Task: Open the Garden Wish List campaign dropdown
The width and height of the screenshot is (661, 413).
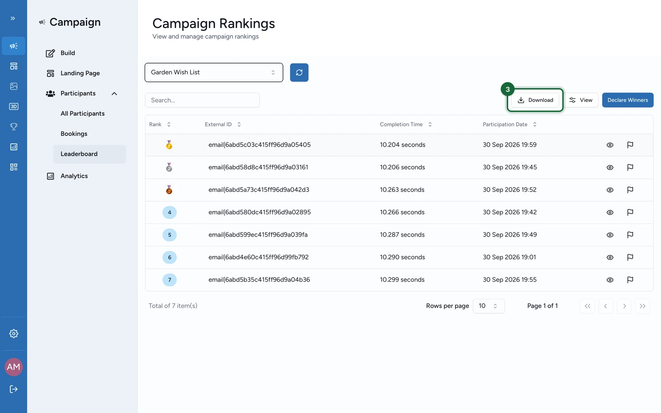Action: pos(214,72)
